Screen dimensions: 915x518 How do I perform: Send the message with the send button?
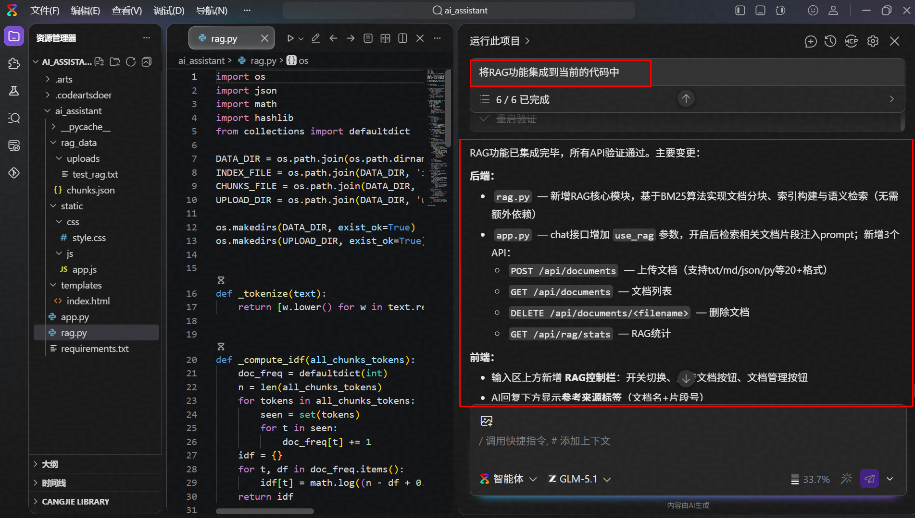pos(869,479)
